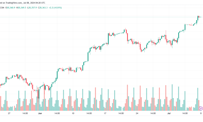Click the 24 date label on time axis
The width and height of the screenshot is (203, 122).
137,113
